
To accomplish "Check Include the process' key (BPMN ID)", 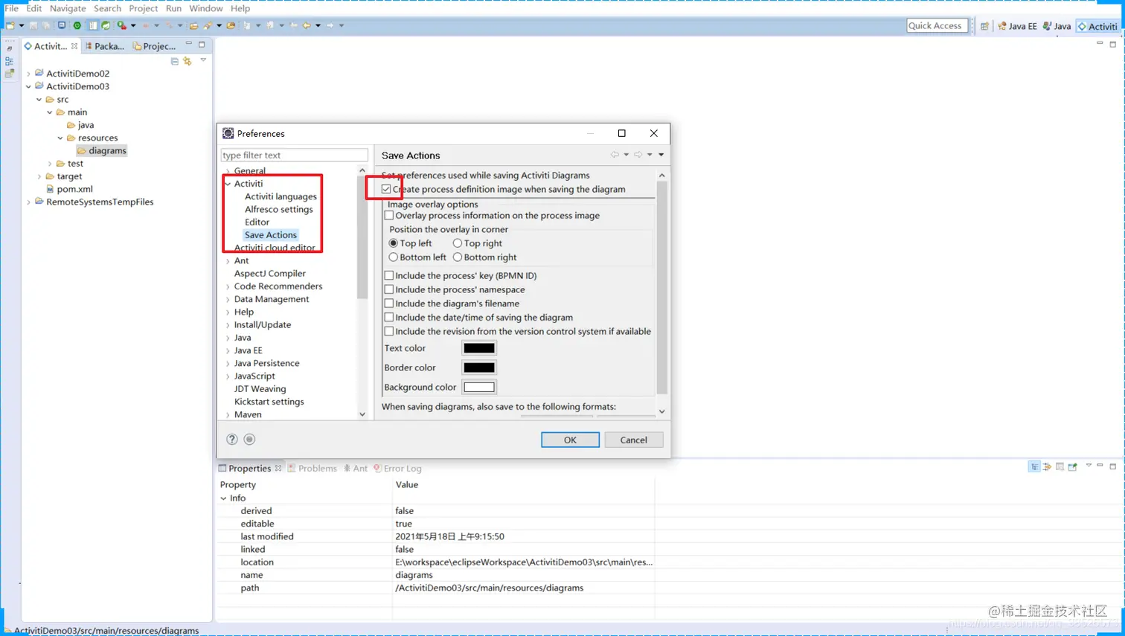I will click(389, 275).
